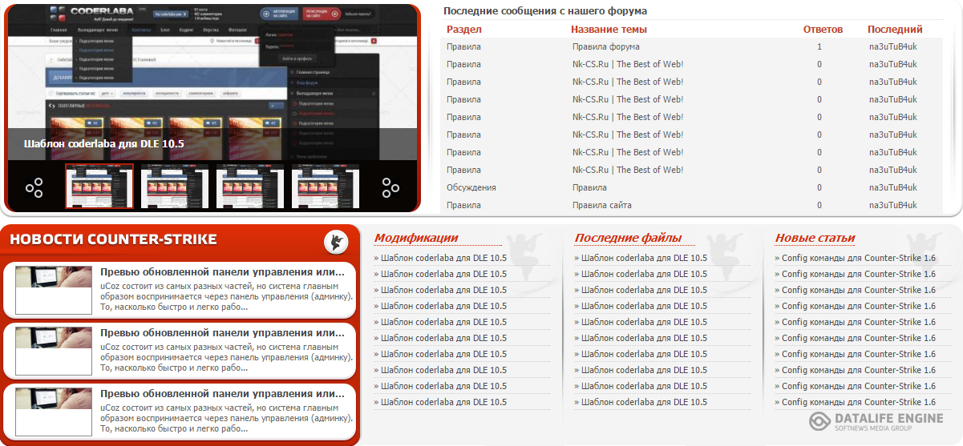
Task: Click the Counter-Strike soldier icon in the news header
Action: coord(336,242)
